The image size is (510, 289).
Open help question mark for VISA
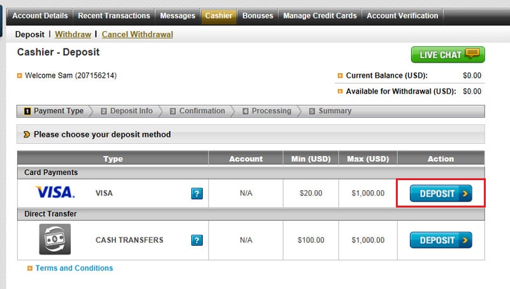tap(197, 194)
